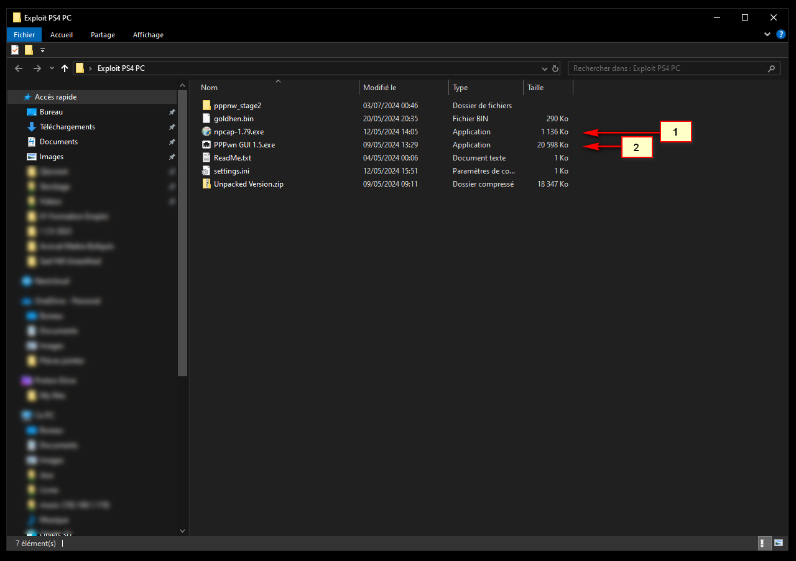Screen dimensions: 796x561
Task: Select Accès rapide in the navigation pane
Action: 93,97
